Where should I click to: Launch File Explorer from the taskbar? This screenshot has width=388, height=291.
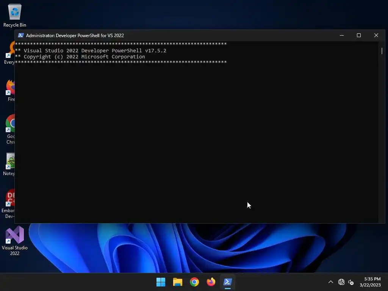click(x=177, y=282)
